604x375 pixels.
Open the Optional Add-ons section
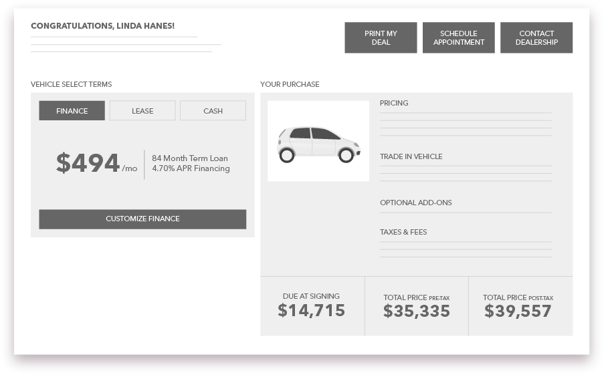pos(415,203)
